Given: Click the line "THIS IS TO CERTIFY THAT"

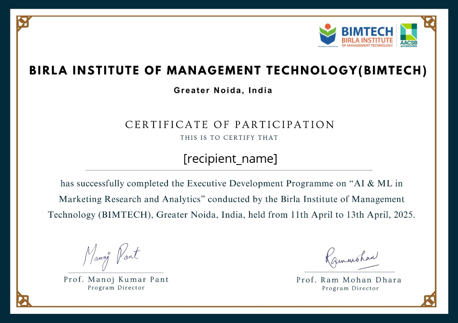Looking at the screenshot, I should 229,138.
